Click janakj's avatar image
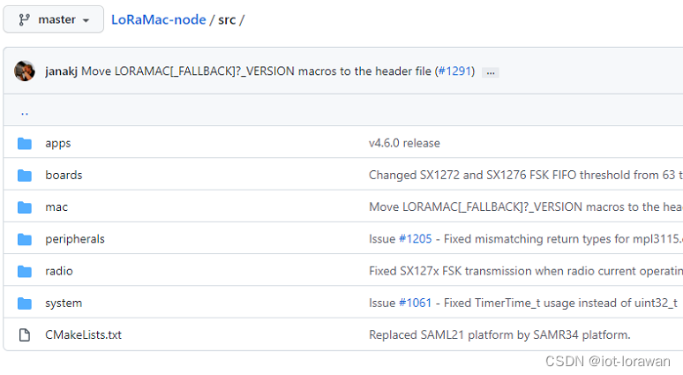Screen dimensions: 683x375 [x=25, y=71]
